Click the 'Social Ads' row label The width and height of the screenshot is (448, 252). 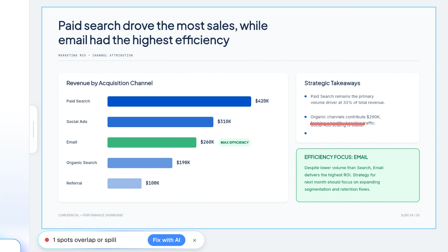[77, 122]
